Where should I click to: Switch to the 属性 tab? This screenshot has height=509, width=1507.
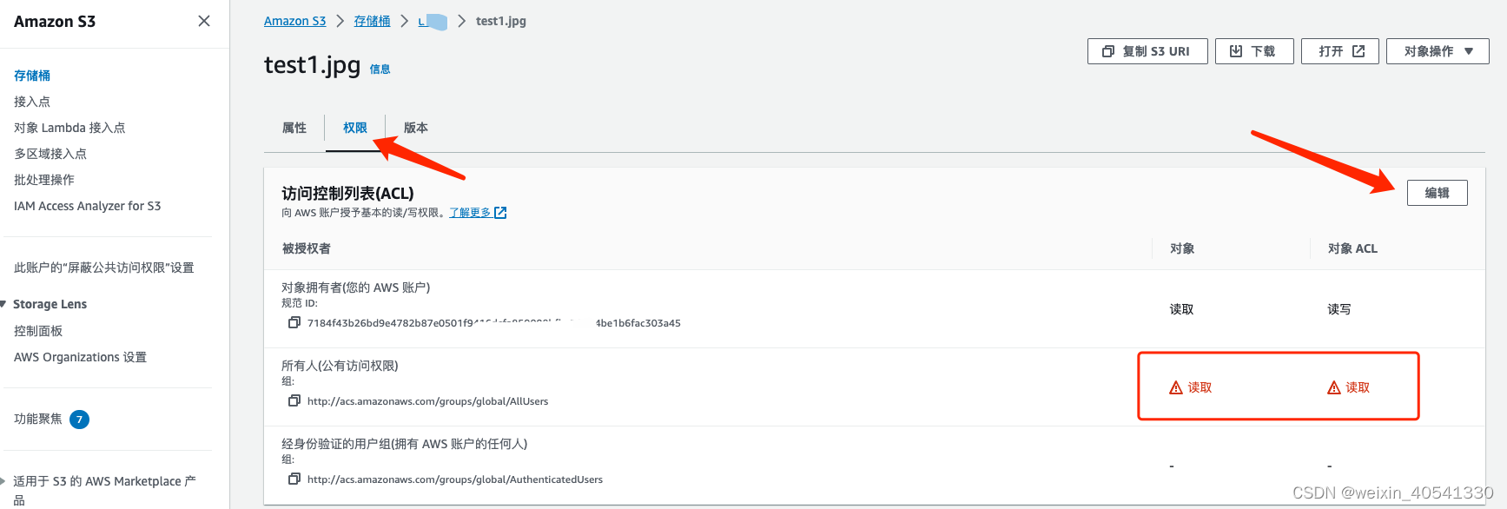coord(294,128)
